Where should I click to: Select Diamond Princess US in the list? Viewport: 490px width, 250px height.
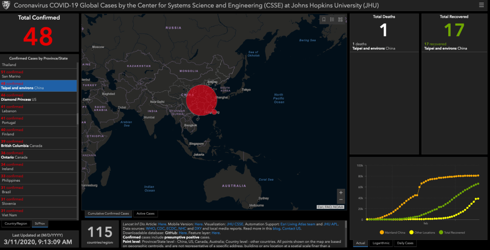pos(38,97)
